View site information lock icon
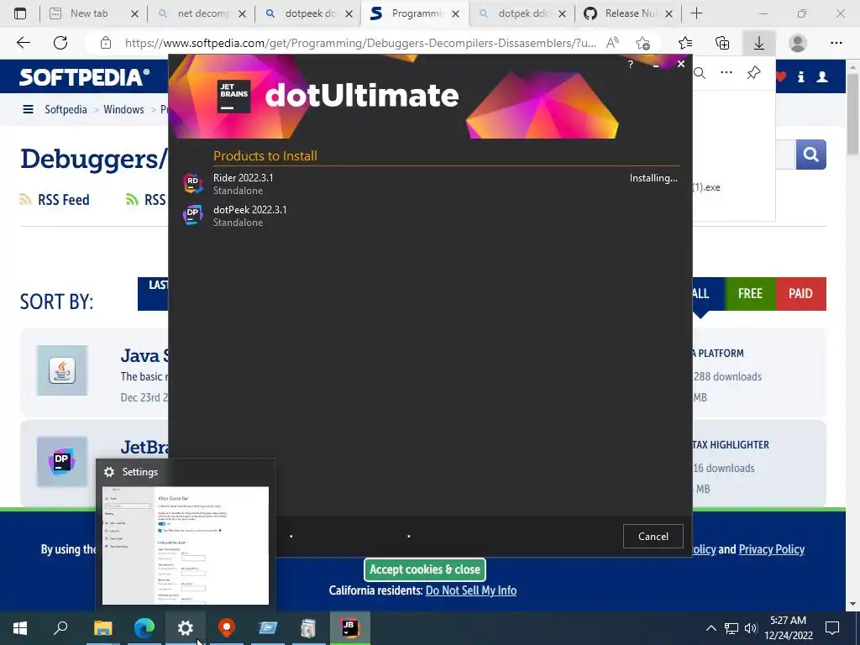 [106, 43]
